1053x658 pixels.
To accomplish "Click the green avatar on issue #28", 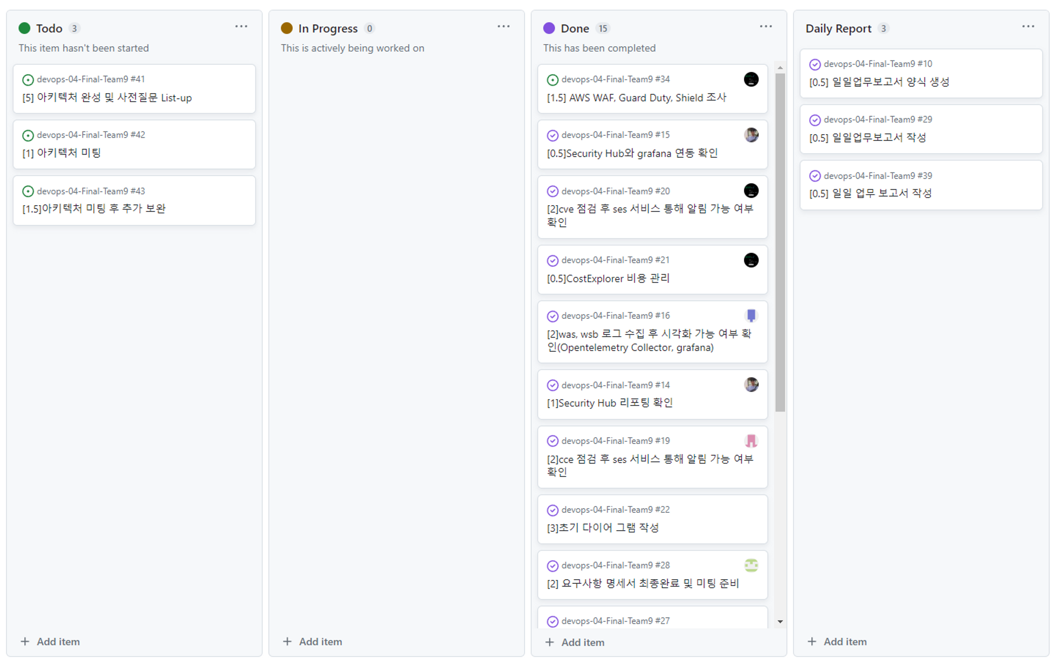I will pos(751,565).
